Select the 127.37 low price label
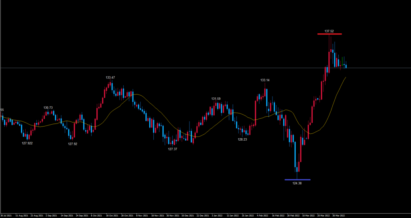Screen dimensions: 411x218 click(173, 149)
